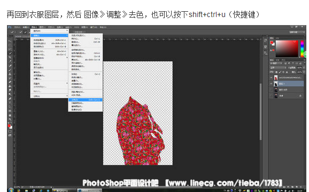
Task: Choose Canvas Size Alt+Ctrl+C menu item
Action: pyautogui.click(x=50, y=54)
